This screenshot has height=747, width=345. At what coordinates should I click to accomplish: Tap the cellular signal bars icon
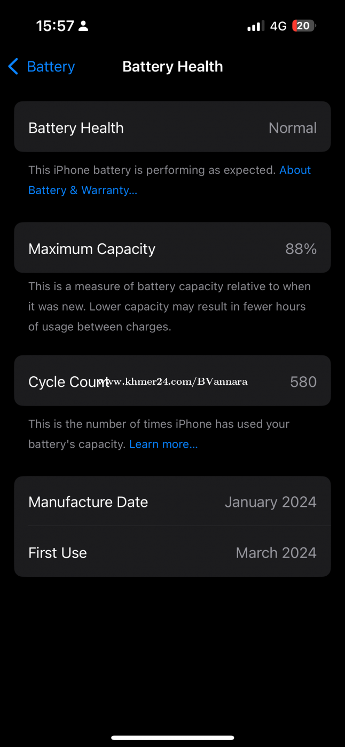click(x=255, y=26)
